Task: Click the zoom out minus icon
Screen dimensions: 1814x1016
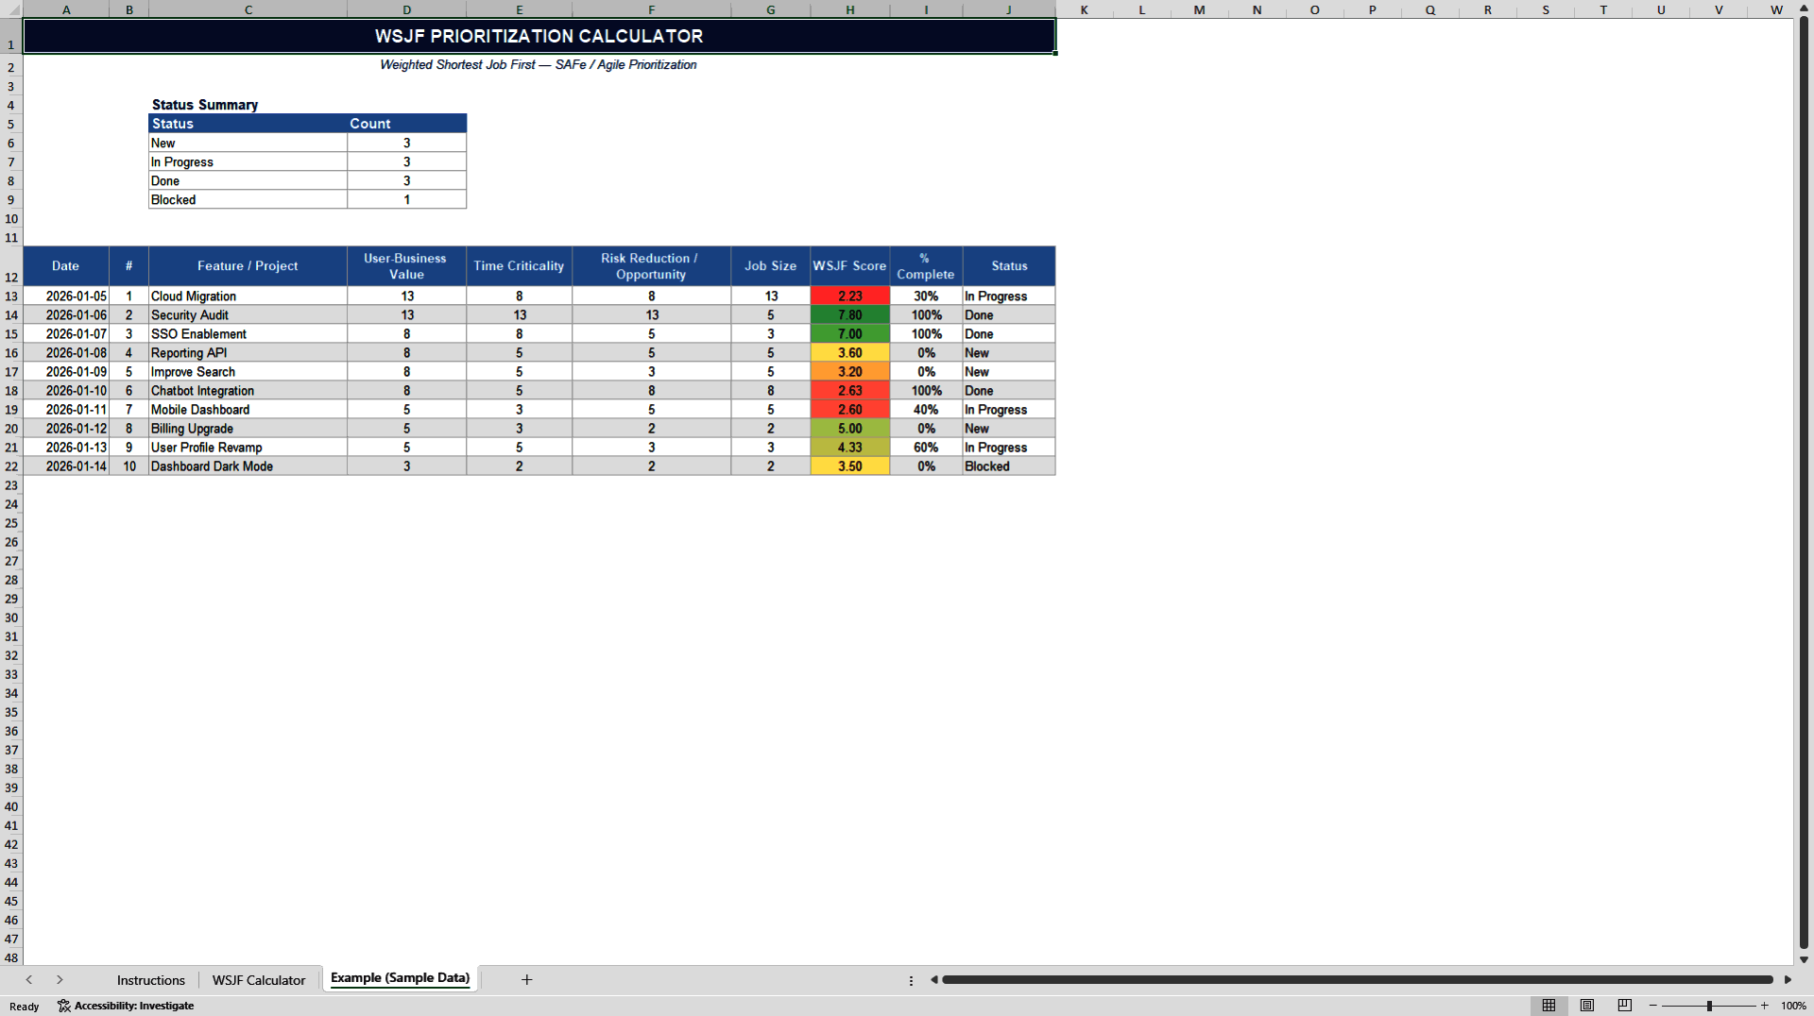Action: (1653, 1006)
